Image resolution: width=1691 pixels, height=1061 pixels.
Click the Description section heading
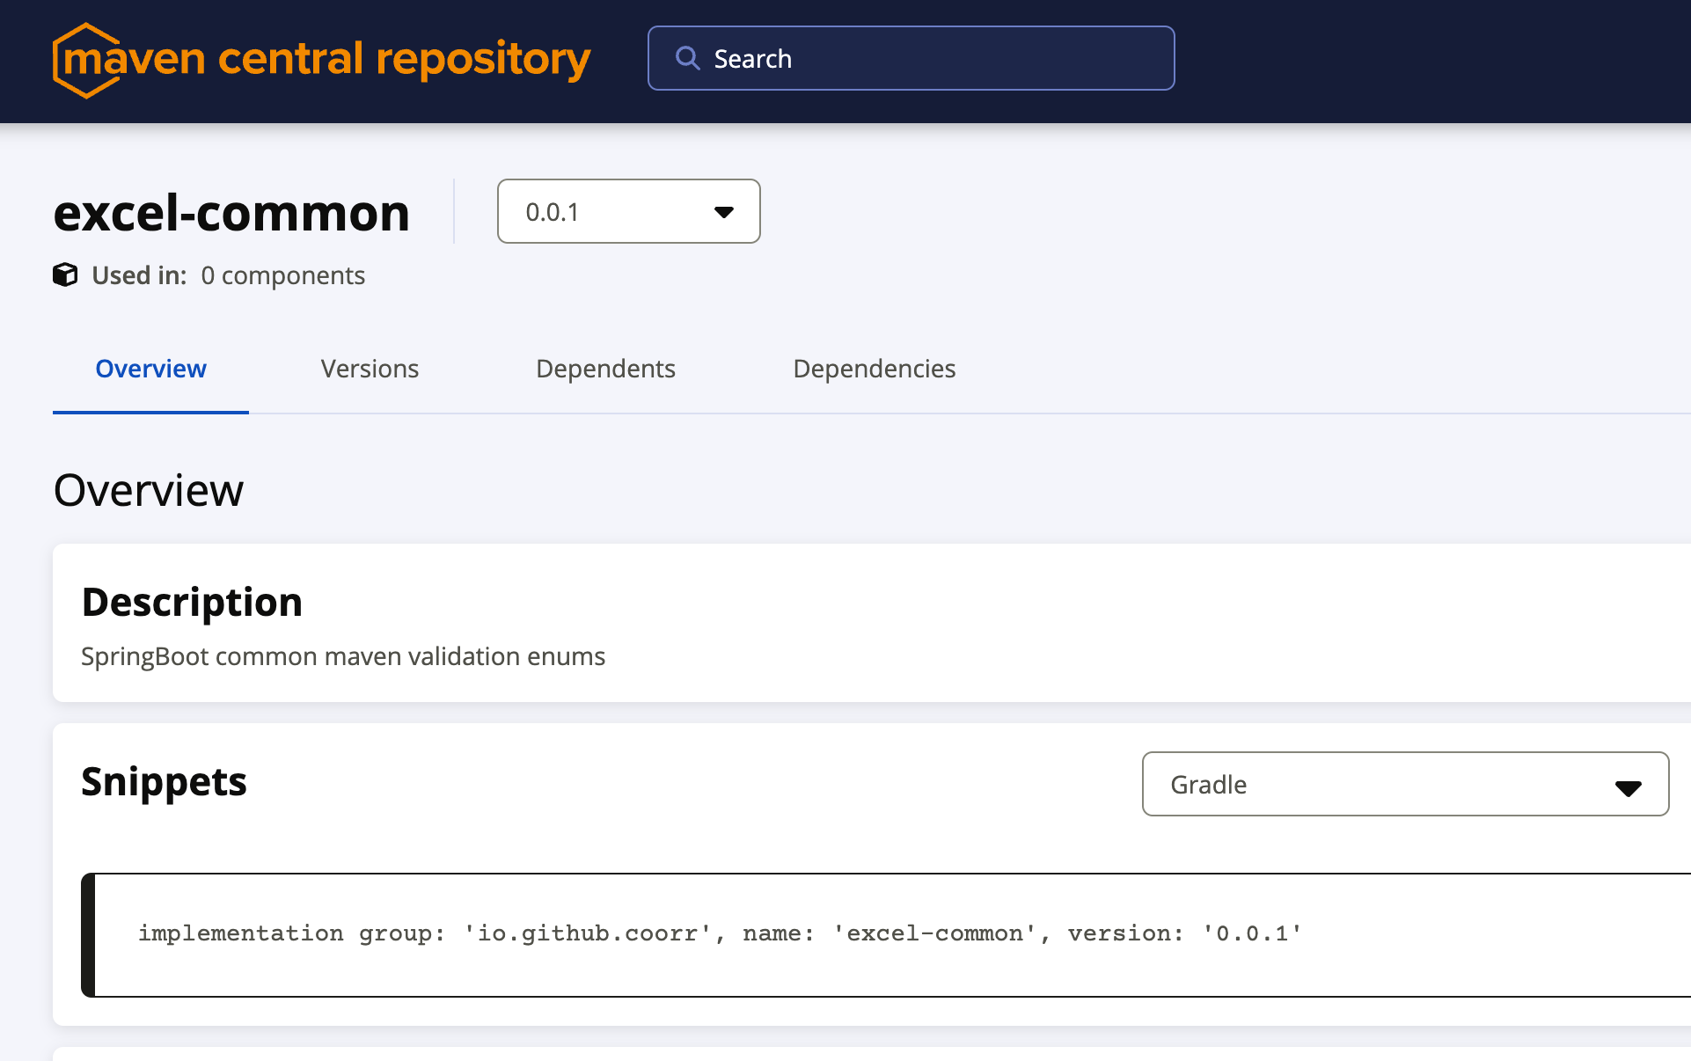pyautogui.click(x=192, y=602)
